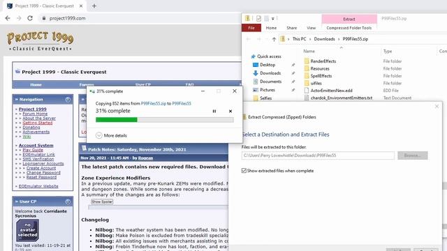Go back in the browser
This screenshot has width=447, height=251.
(8, 18)
